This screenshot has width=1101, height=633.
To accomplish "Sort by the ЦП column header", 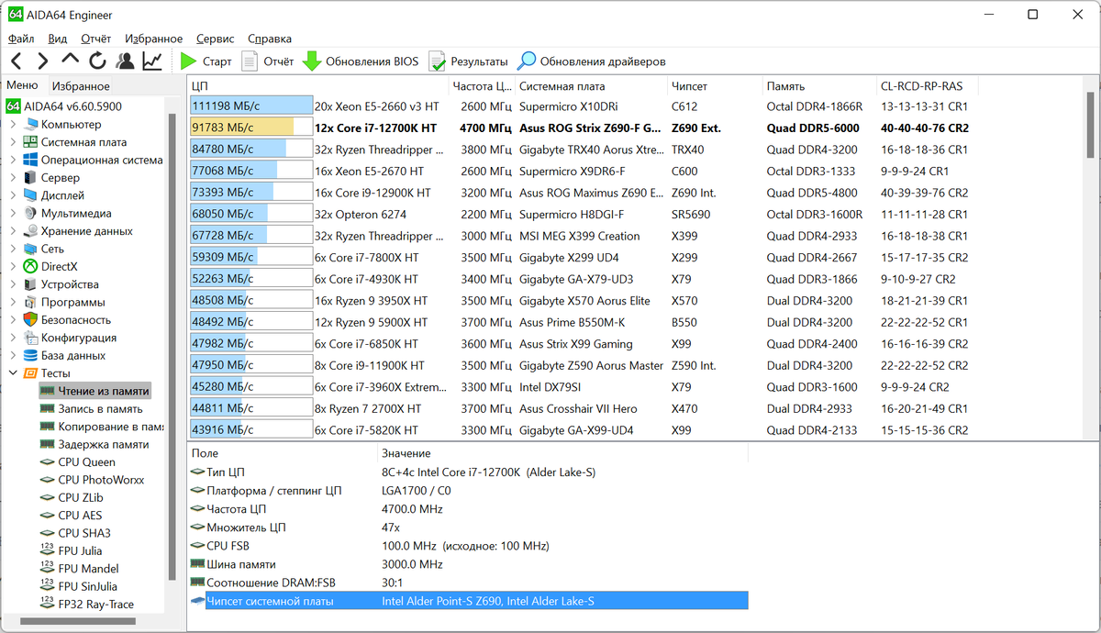I will coord(317,86).
